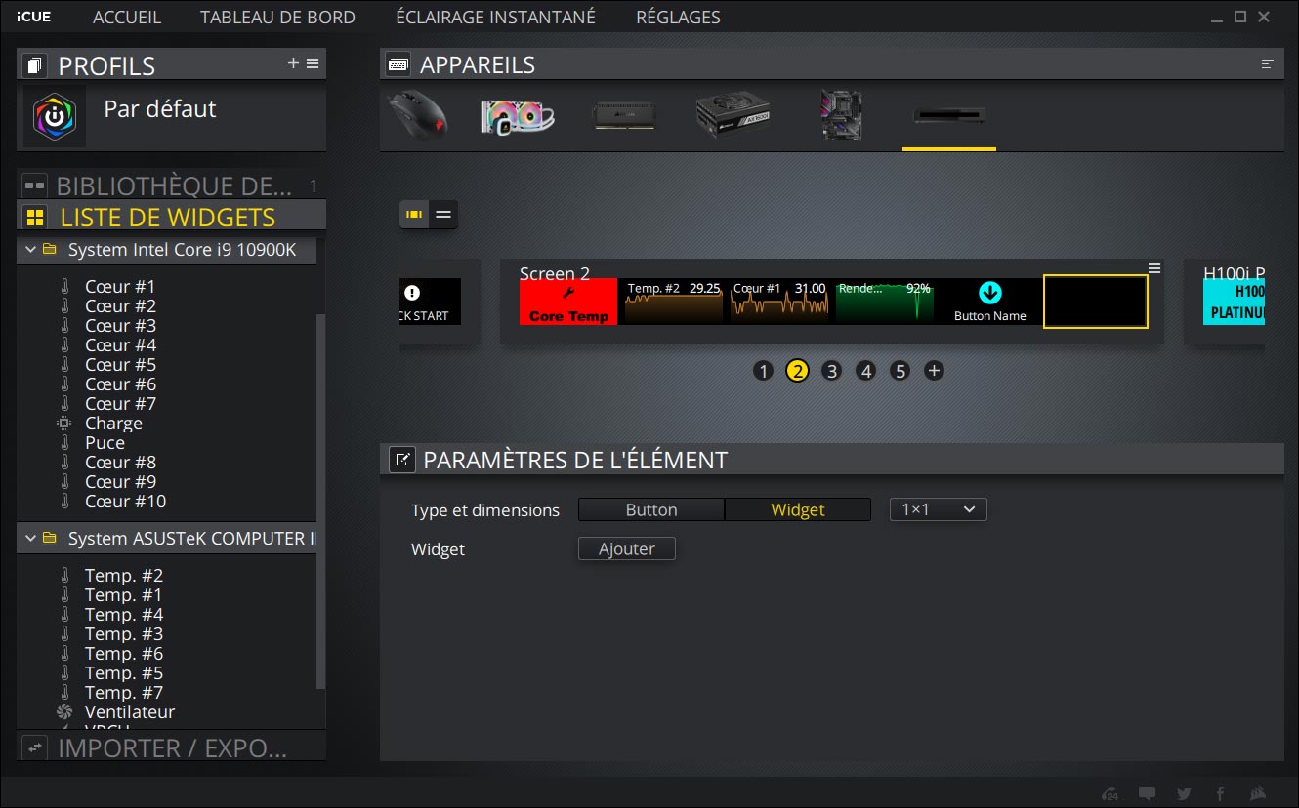This screenshot has width=1299, height=808.
Task: Set element type to Widget
Action: (798, 509)
